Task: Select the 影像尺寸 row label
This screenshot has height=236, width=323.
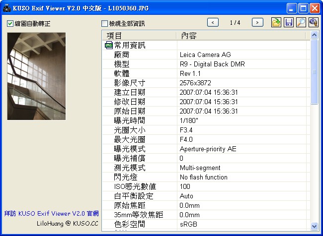Action: point(130,83)
